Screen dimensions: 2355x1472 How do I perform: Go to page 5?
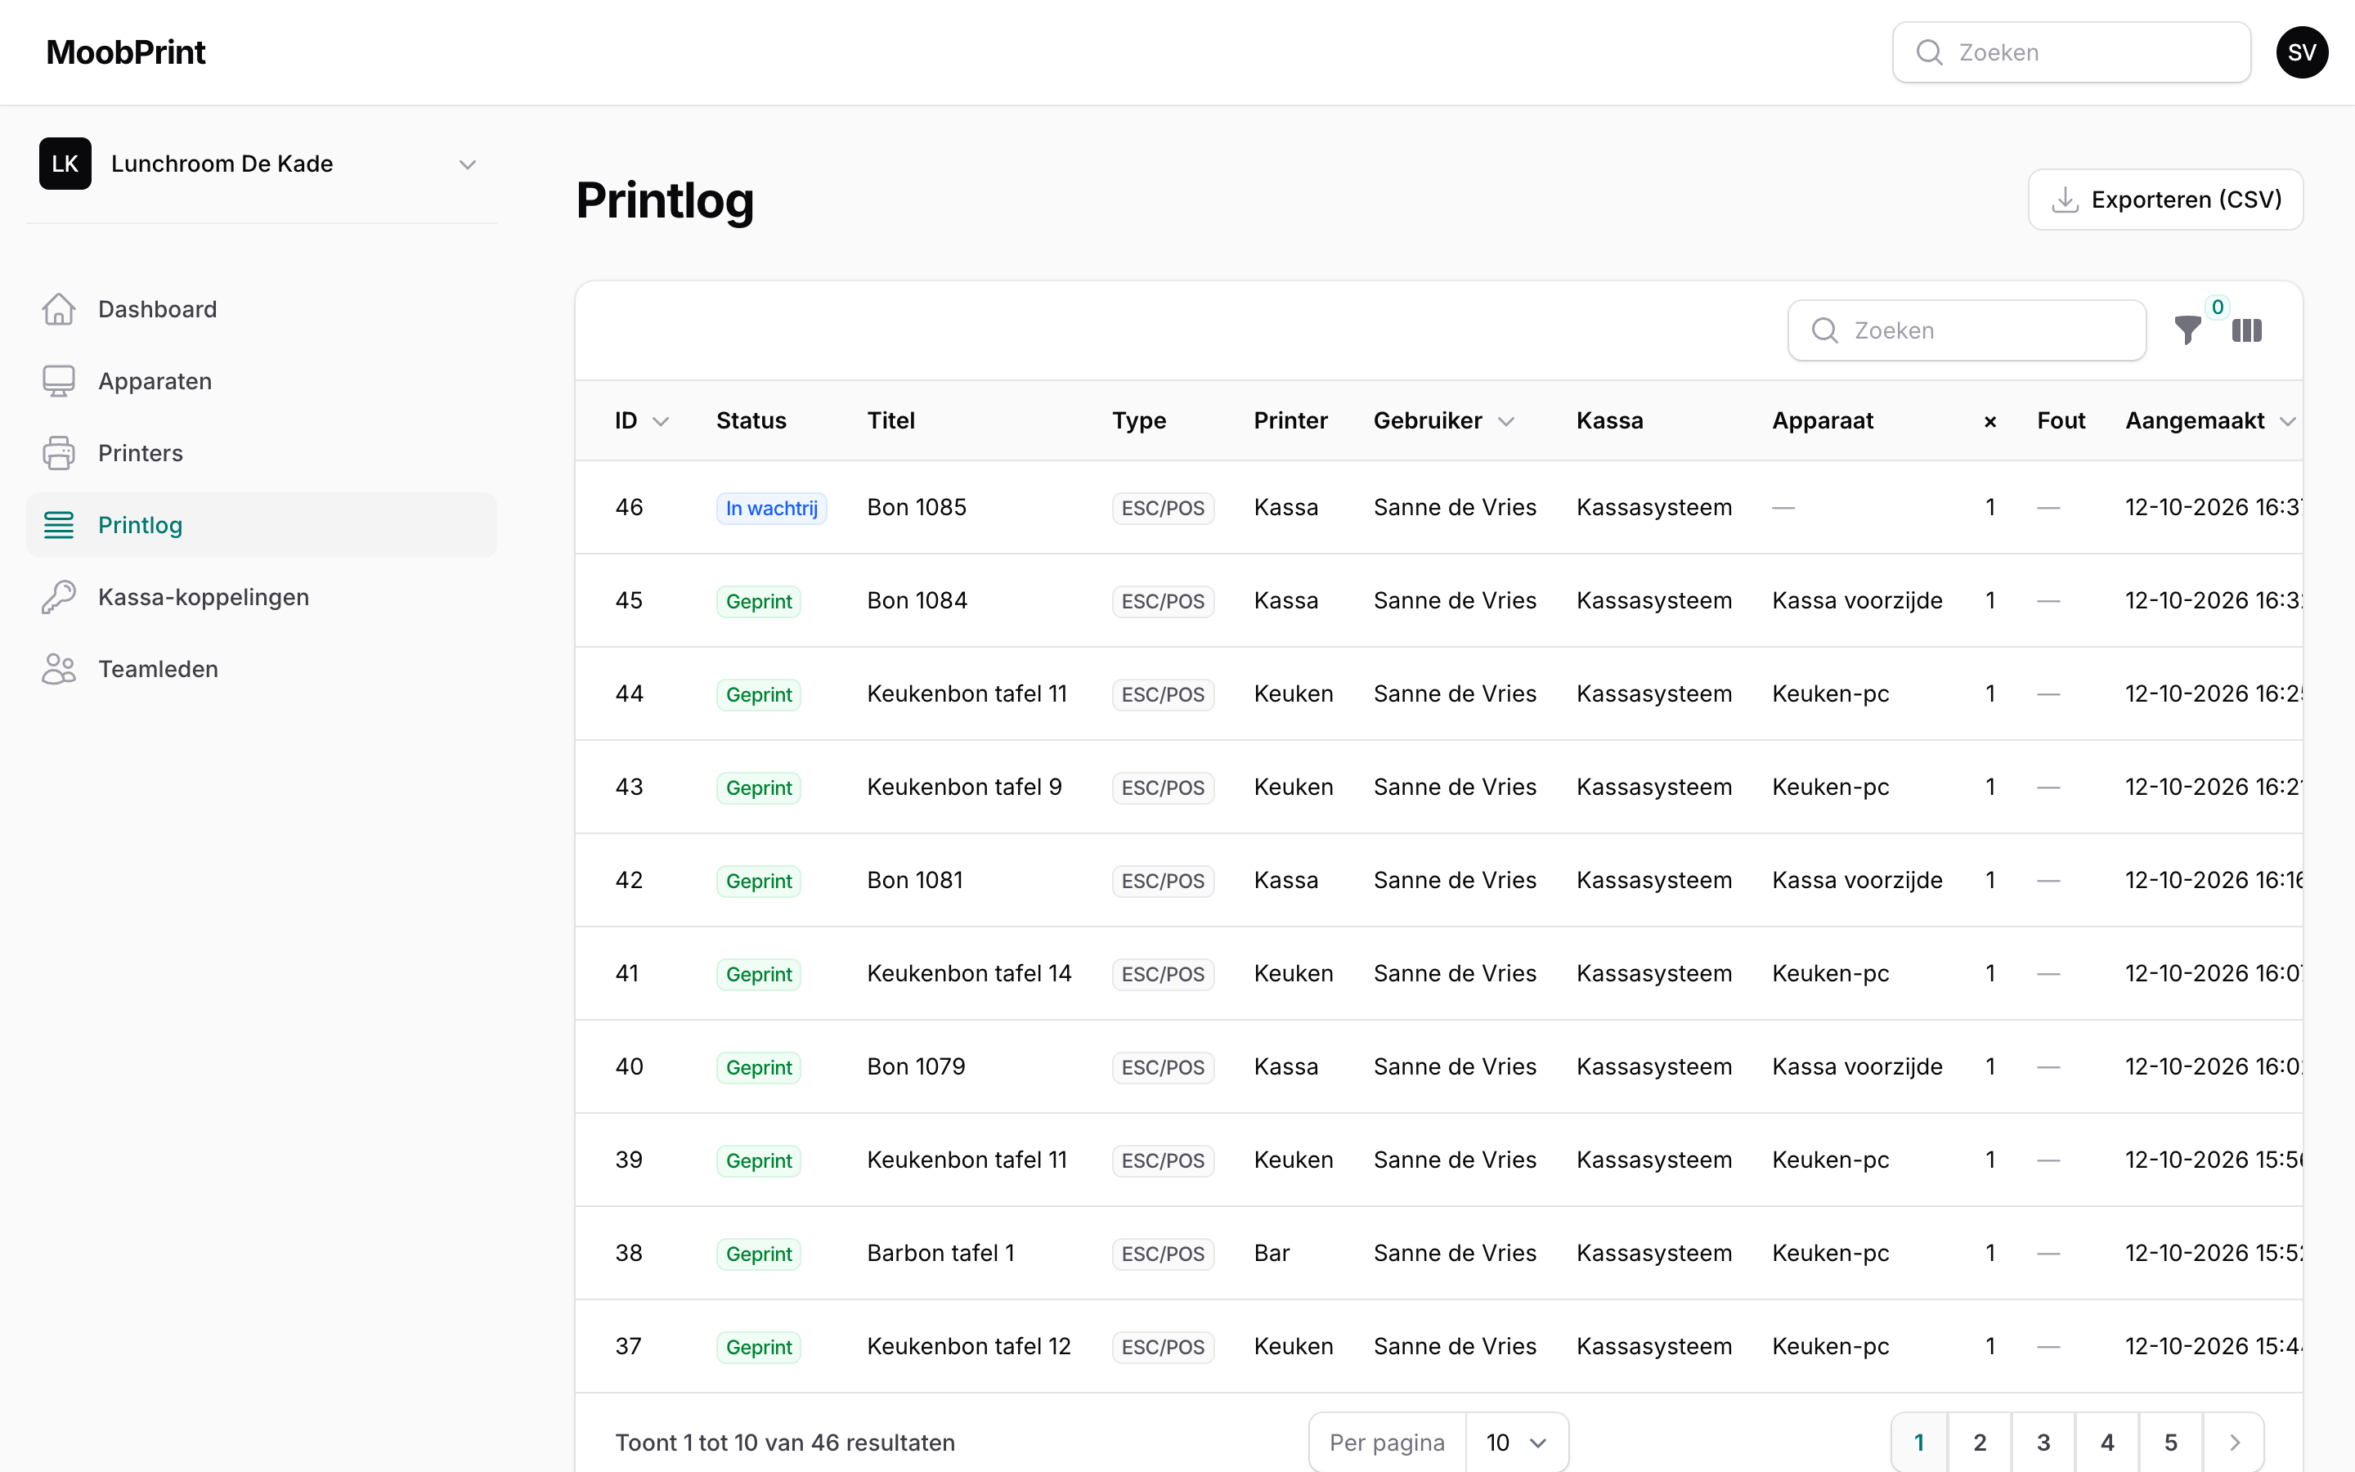click(2170, 1442)
